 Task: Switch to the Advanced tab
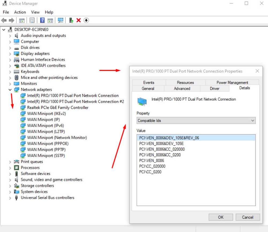point(182,89)
